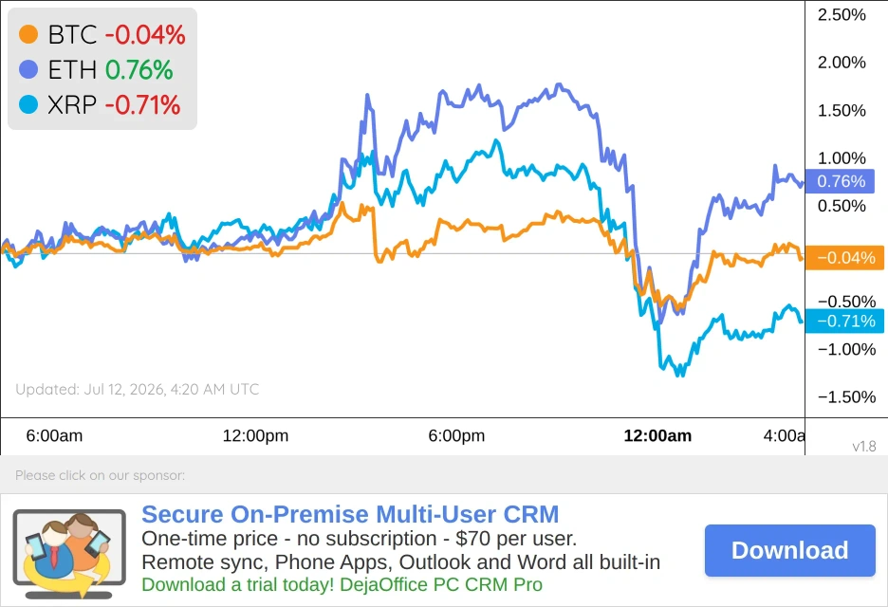Click the purple ETH legend dot
888x607 pixels.
(28, 69)
